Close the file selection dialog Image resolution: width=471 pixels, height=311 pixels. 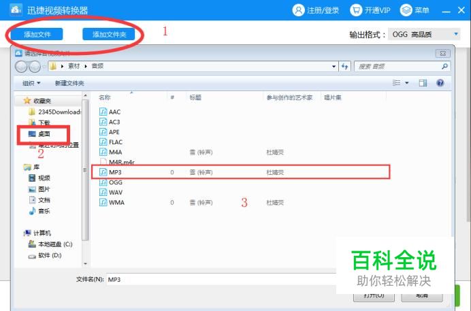443,54
